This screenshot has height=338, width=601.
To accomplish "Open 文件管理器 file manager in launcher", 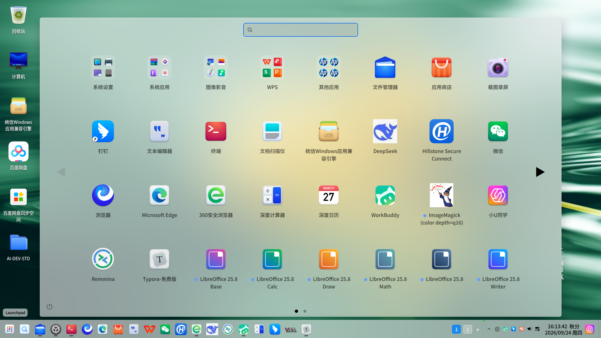I will click(385, 67).
